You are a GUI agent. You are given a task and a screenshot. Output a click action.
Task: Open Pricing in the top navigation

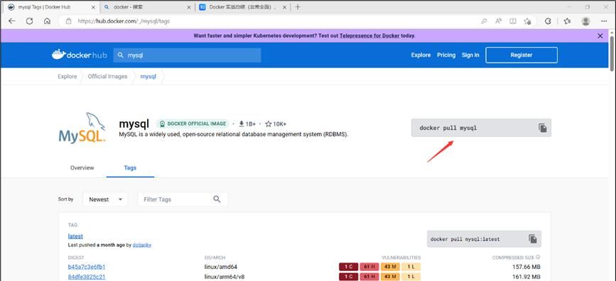tap(446, 55)
